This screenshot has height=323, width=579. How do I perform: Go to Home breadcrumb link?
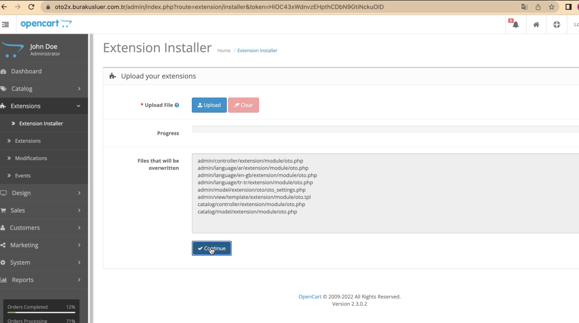224,51
